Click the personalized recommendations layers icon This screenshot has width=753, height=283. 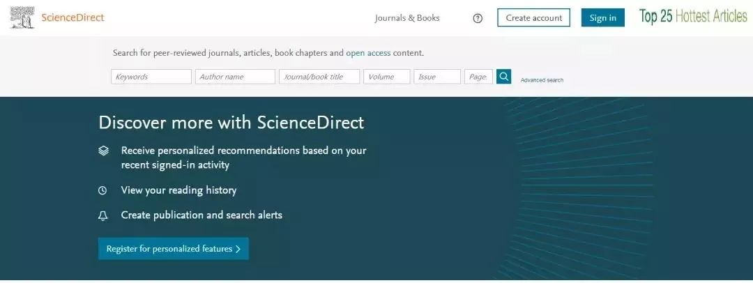(x=103, y=151)
